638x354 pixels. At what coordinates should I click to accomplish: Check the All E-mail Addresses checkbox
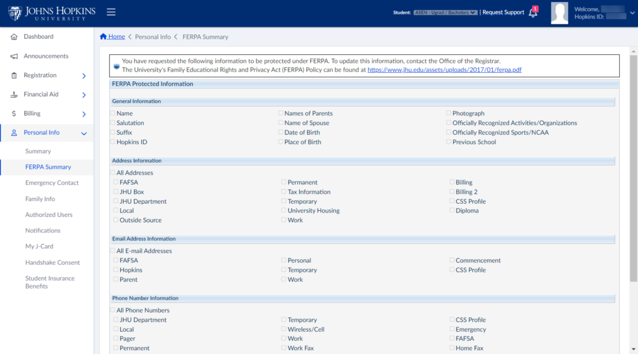pyautogui.click(x=113, y=251)
